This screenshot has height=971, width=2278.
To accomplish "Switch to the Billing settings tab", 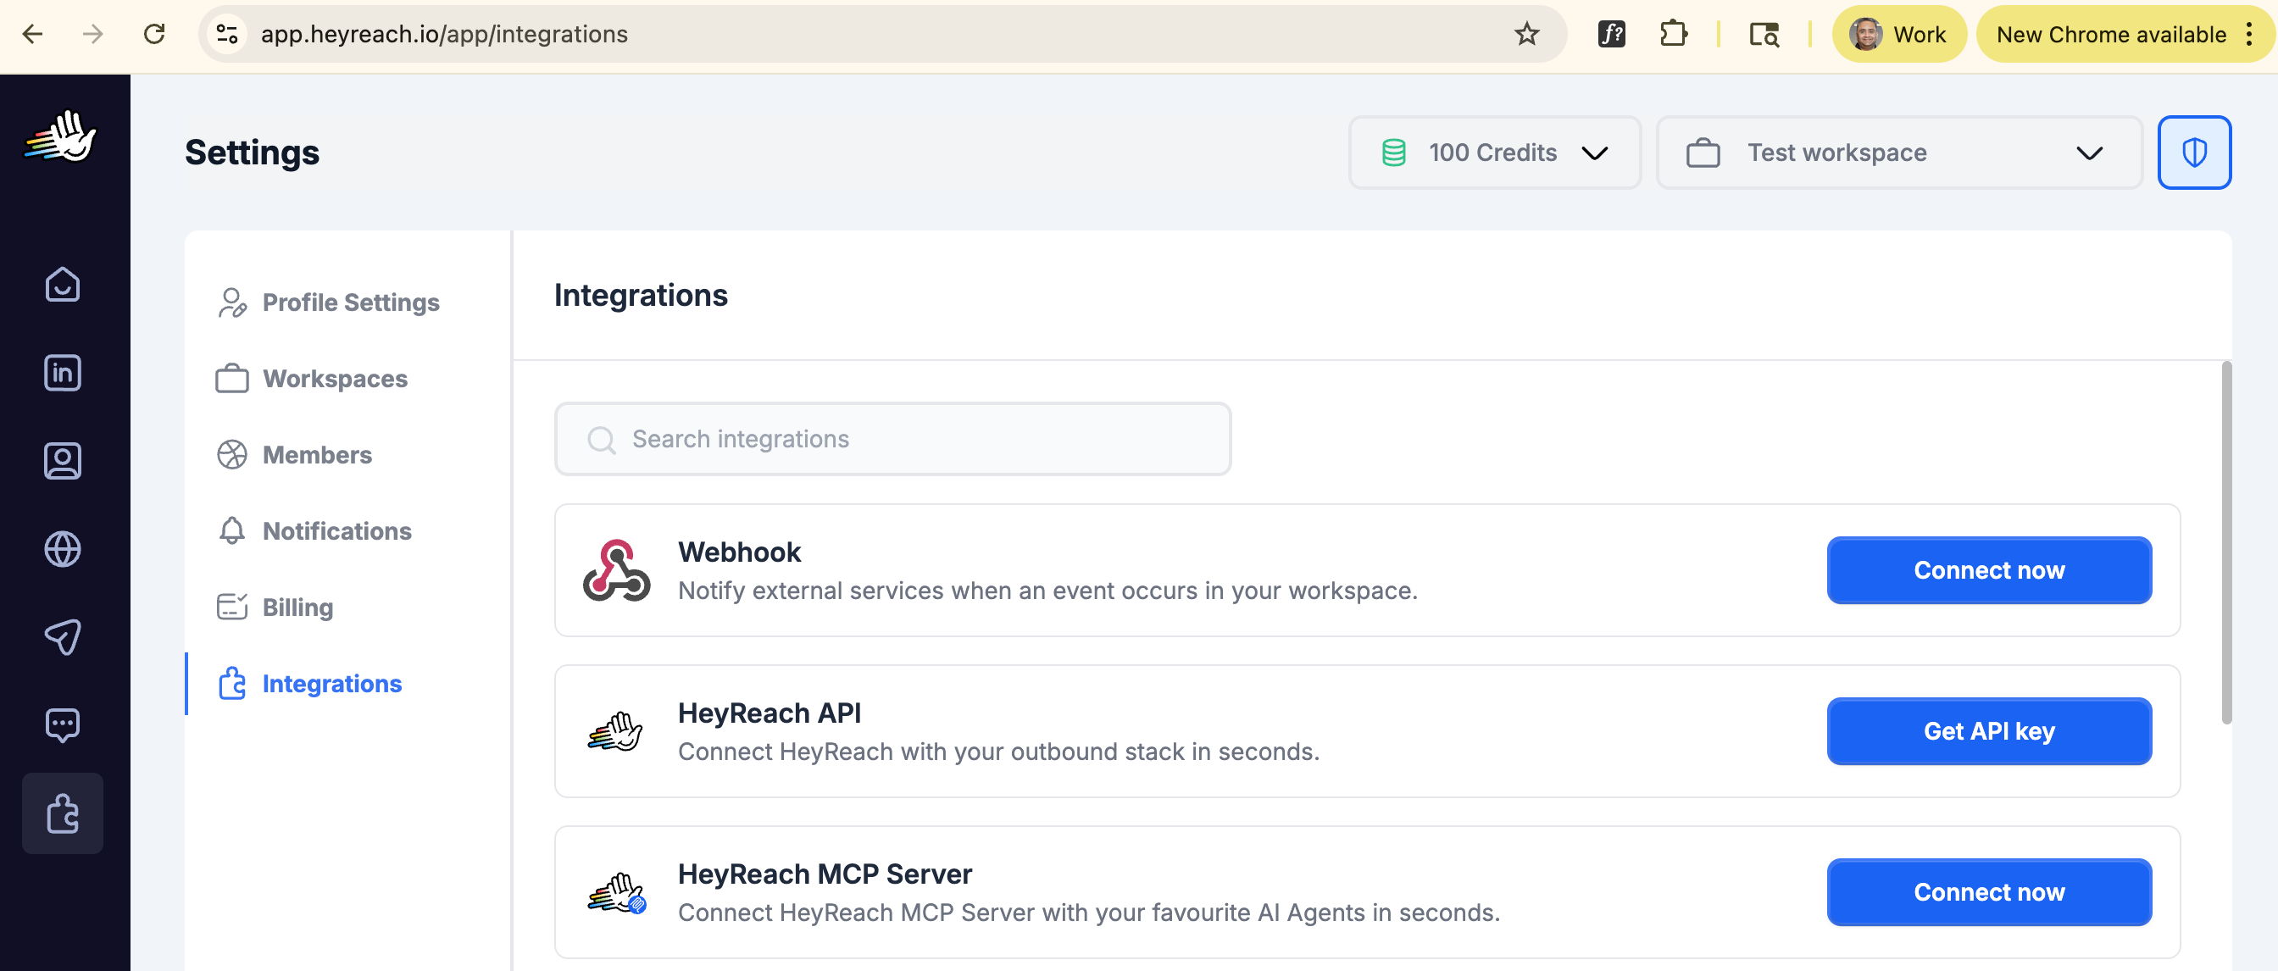I will pyautogui.click(x=297, y=608).
